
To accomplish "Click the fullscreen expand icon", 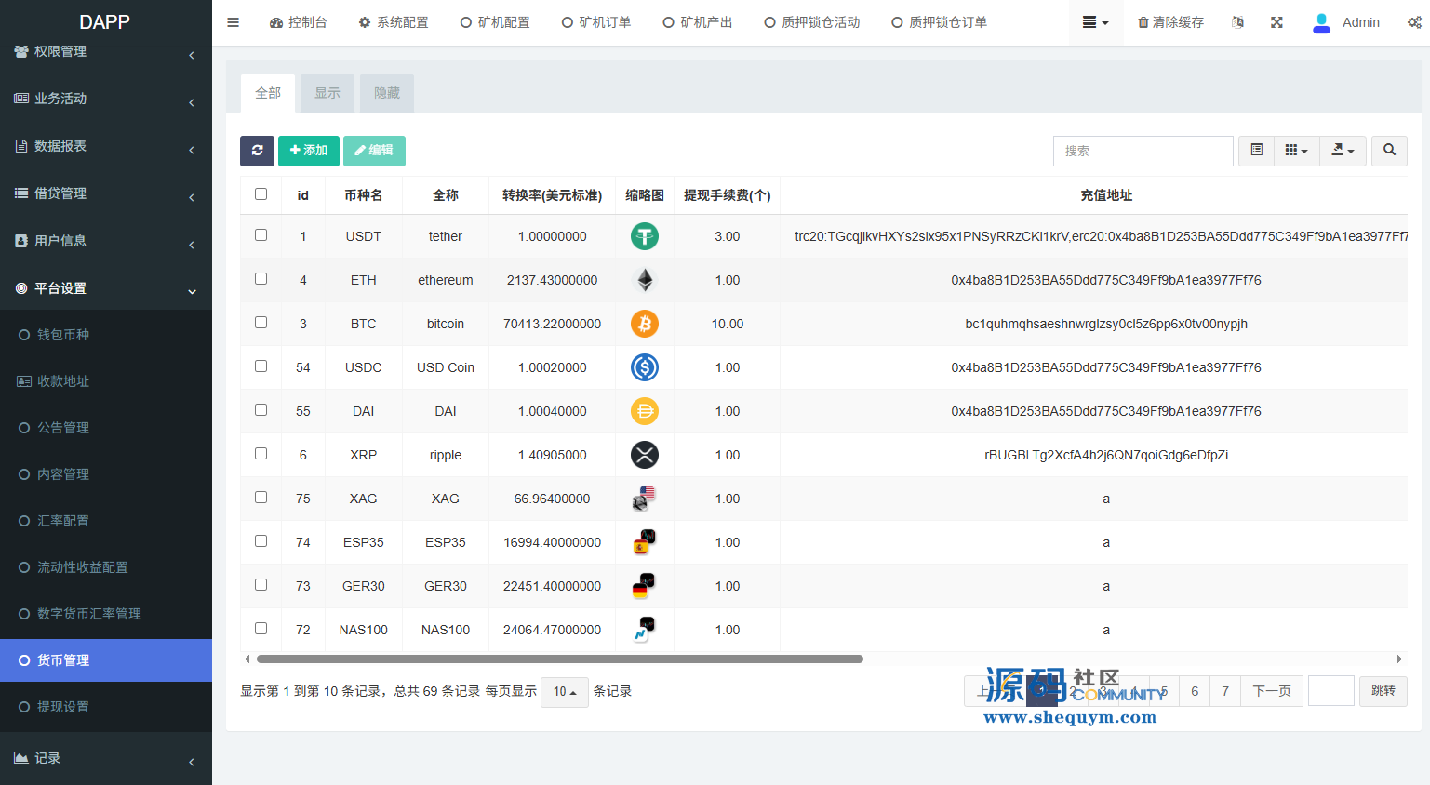I will (1276, 22).
